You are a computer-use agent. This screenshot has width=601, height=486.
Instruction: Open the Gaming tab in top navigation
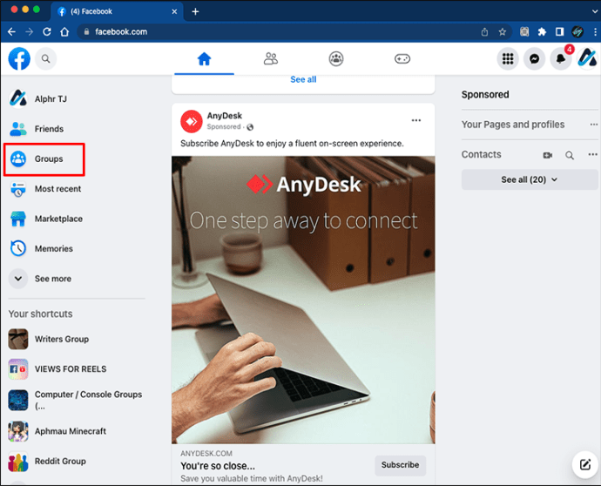click(402, 59)
